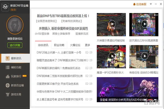Switch to 火爆论坛 tab
This screenshot has height=109, width=164.
pyautogui.click(x=75, y=45)
